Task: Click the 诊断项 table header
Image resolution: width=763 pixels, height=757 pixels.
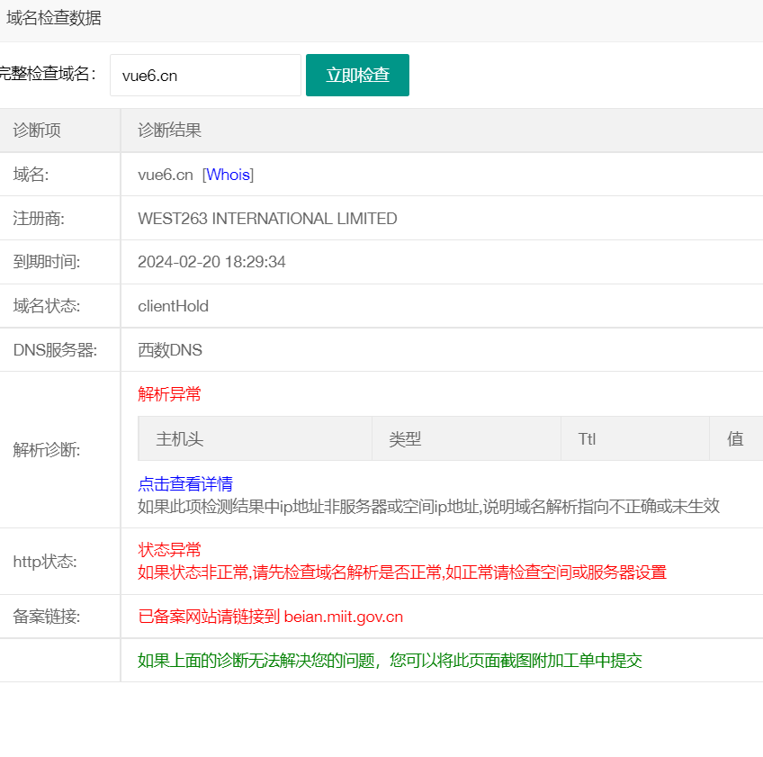Action: coord(37,131)
